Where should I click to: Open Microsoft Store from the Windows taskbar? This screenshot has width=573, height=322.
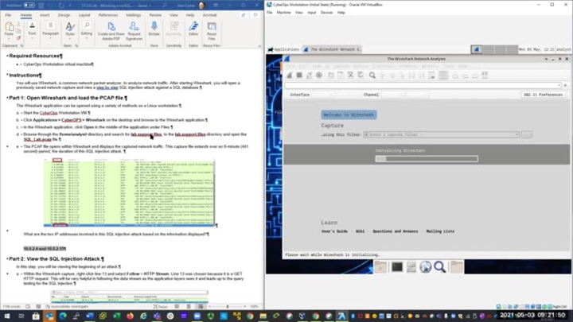click(36, 316)
